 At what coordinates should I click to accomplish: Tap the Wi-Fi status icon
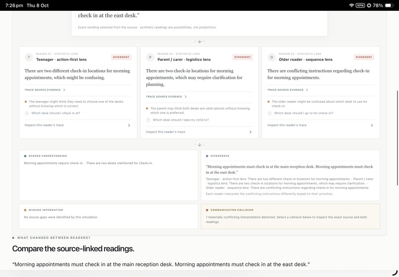[x=351, y=5]
